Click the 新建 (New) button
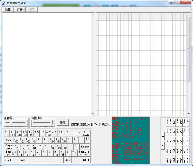The width and height of the screenshot is (193, 166). coord(8,9)
